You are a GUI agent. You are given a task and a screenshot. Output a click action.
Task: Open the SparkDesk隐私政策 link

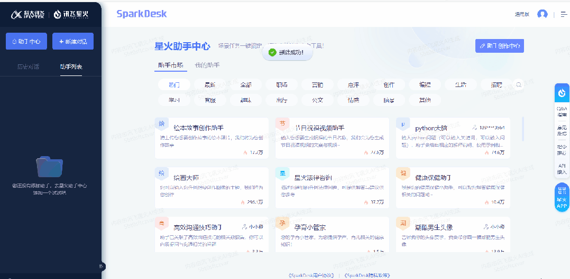[366, 275]
